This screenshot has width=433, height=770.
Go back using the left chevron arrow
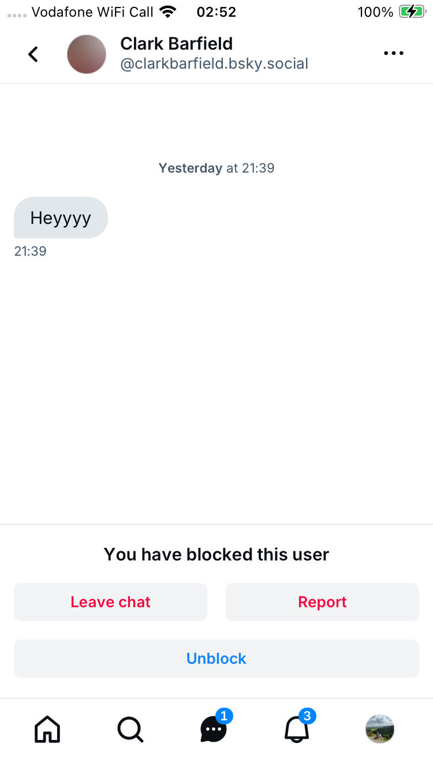coord(33,54)
